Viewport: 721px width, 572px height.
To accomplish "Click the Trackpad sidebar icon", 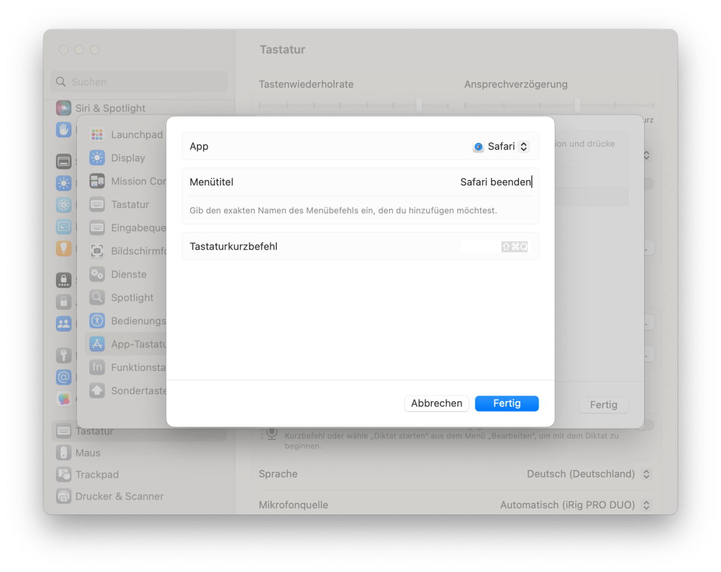I will click(x=64, y=474).
